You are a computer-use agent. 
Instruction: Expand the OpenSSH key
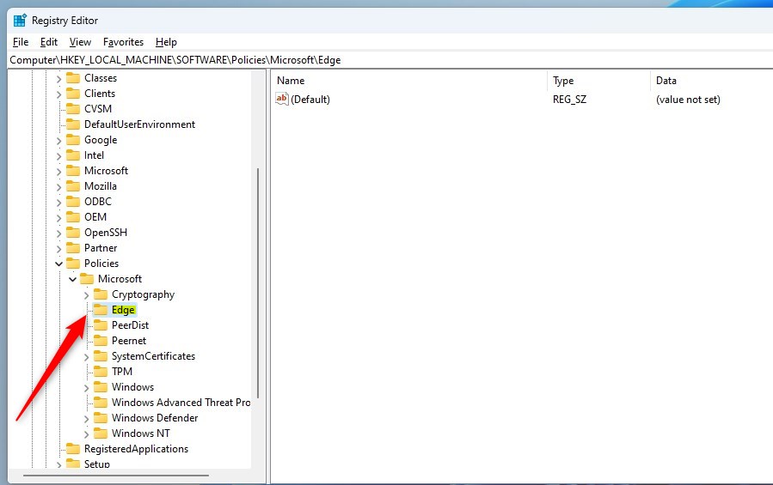58,233
